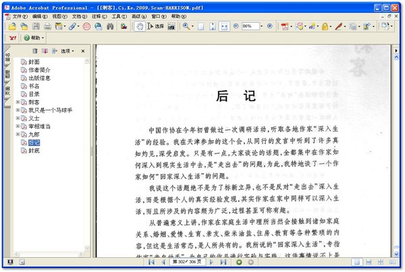Viewport: 405px width, 272px height.
Task: Close the bookmarks panel
Action: click(x=83, y=51)
